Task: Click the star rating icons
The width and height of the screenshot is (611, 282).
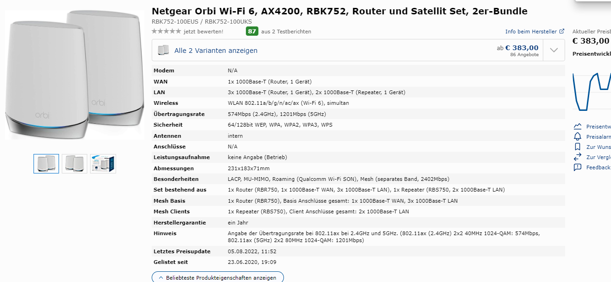Action: [166, 32]
